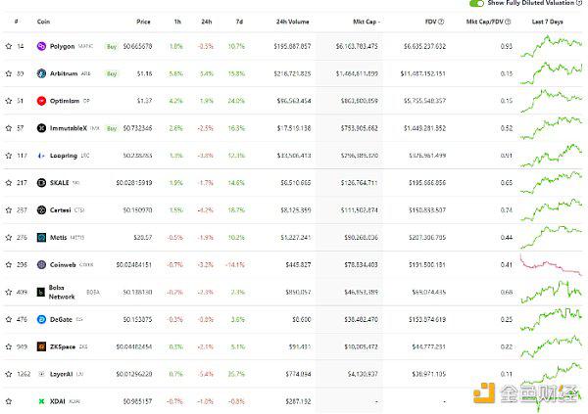Open the LayerAI coin link

[x=62, y=374]
